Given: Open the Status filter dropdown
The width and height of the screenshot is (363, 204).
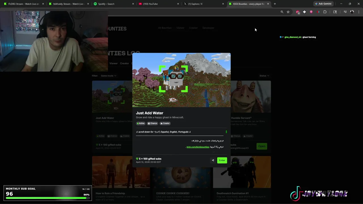Looking at the screenshot, I should pos(264,76).
